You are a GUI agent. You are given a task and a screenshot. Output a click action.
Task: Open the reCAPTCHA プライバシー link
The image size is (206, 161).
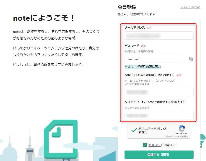[x=171, y=136]
